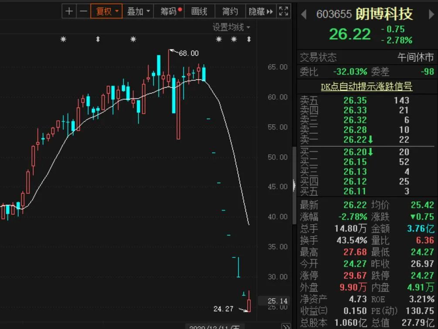This screenshot has height=329, width=438.
Task: Click the star marker above the 60.00 candles
Action: 133,39
